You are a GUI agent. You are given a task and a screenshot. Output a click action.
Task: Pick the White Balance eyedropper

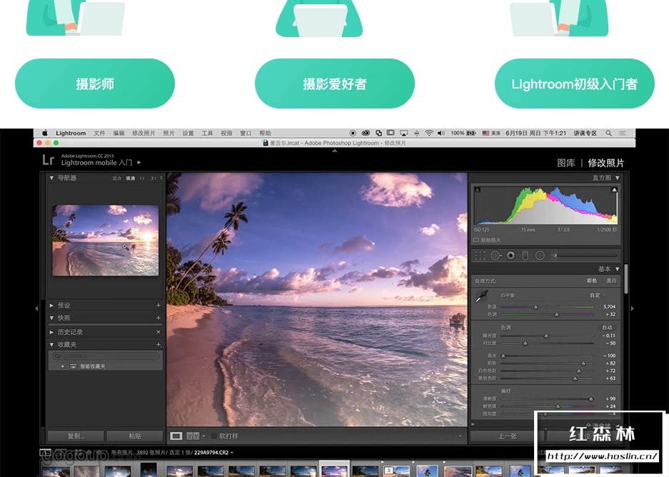pyautogui.click(x=482, y=296)
